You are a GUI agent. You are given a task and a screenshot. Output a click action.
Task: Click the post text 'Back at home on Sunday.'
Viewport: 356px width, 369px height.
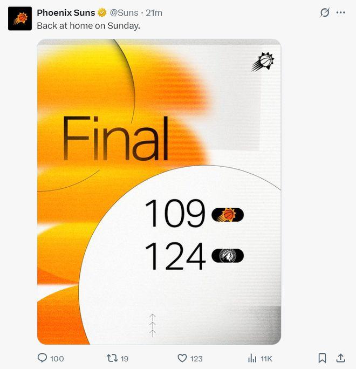click(88, 26)
